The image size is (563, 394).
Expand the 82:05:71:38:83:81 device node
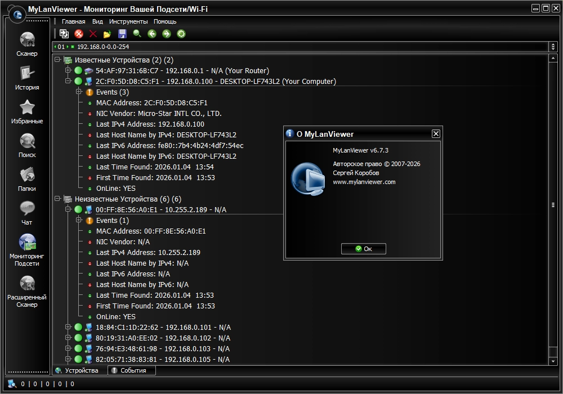68,359
